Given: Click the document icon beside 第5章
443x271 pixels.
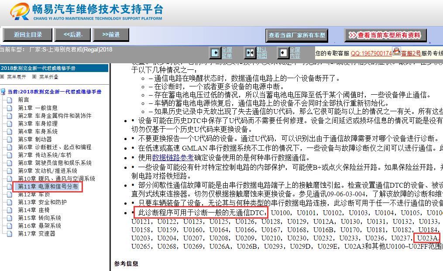Looking at the screenshot, I should click(10, 140).
